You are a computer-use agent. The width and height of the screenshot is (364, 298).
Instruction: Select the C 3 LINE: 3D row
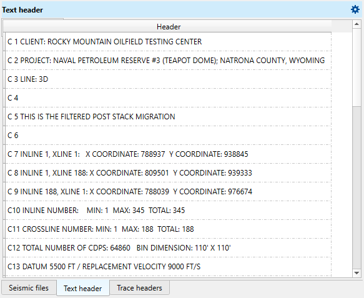168,79
